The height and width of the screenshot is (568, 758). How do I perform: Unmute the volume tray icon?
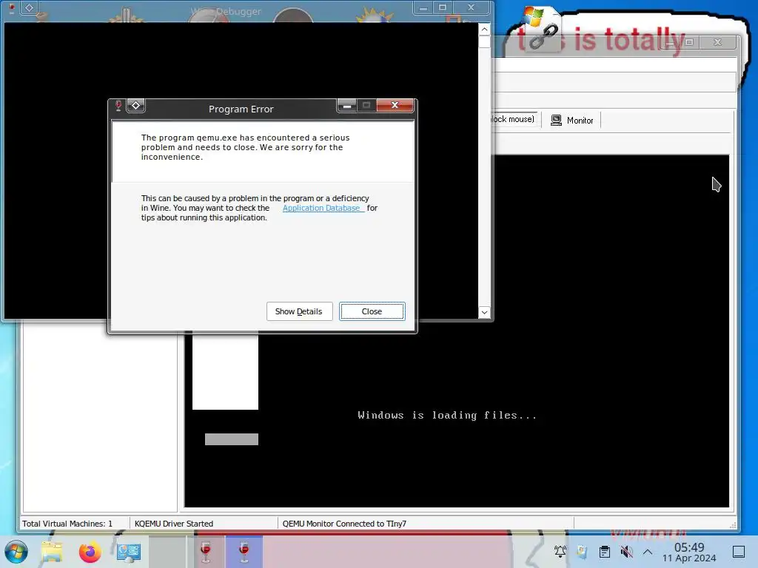pyautogui.click(x=626, y=552)
